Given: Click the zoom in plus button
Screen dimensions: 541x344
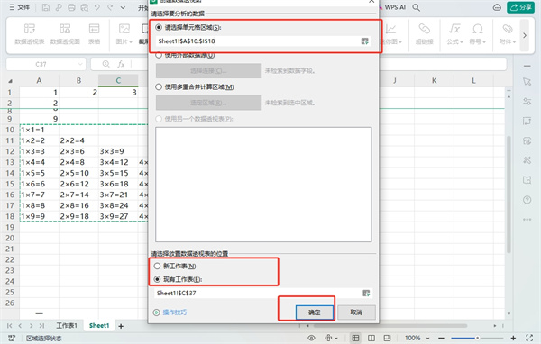Looking at the screenshot, I should pyautogui.click(x=513, y=338).
